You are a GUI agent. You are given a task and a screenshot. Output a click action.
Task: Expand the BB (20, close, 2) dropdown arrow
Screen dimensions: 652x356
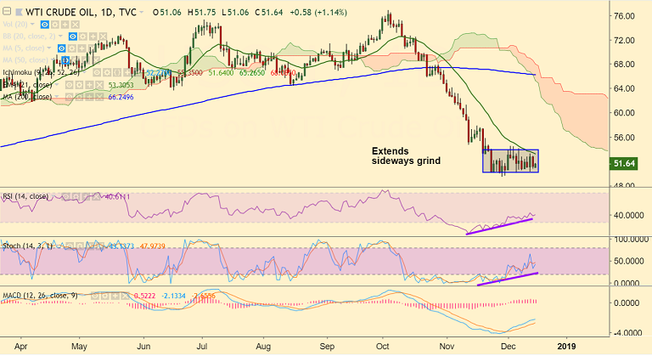click(x=60, y=36)
